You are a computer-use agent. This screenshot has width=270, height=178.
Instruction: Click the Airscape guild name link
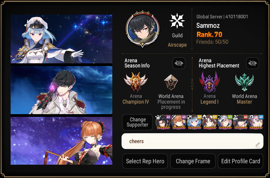point(177,45)
